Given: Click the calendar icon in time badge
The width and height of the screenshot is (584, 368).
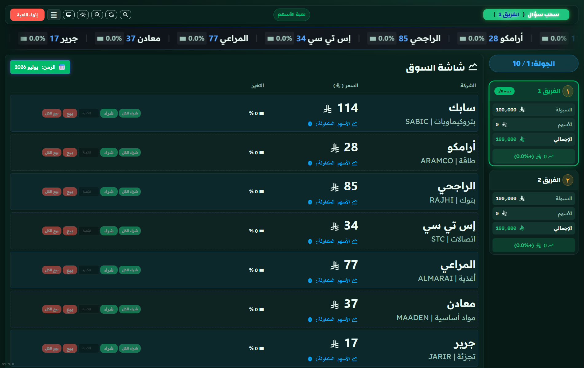Looking at the screenshot, I should point(62,67).
